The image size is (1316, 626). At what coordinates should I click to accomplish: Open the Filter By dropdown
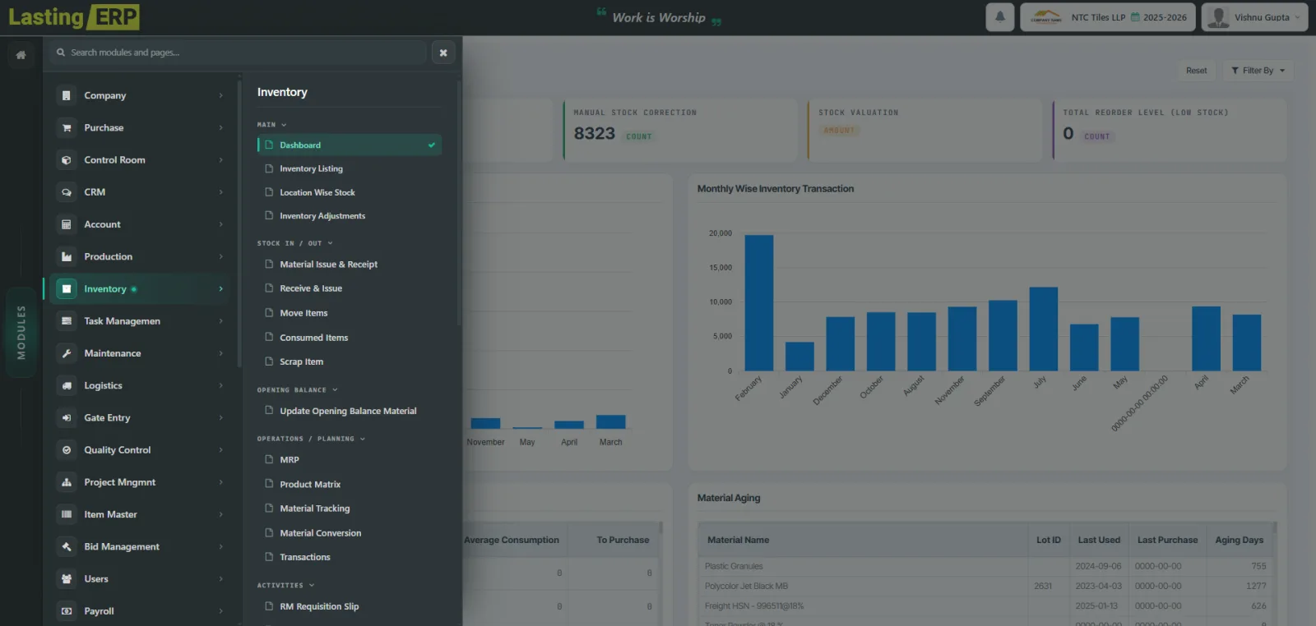(1258, 71)
